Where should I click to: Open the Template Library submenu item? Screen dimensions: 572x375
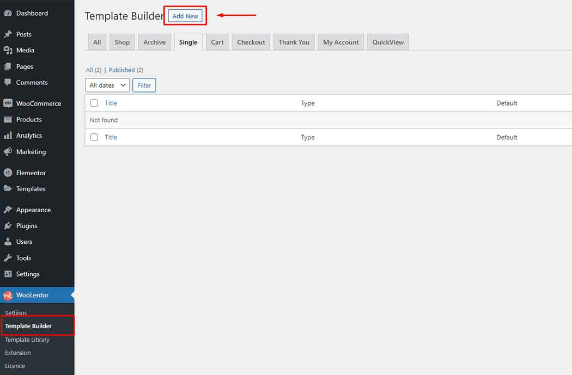(x=27, y=339)
